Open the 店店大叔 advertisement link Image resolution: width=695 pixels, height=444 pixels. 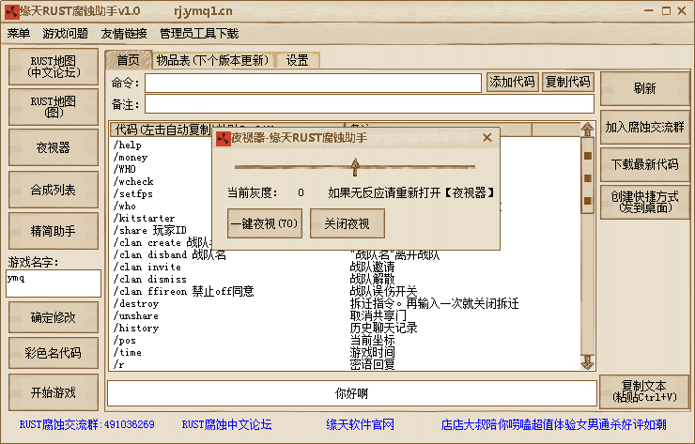[553, 424]
